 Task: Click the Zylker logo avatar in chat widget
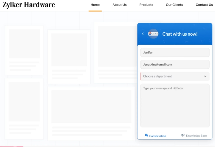click(x=153, y=34)
